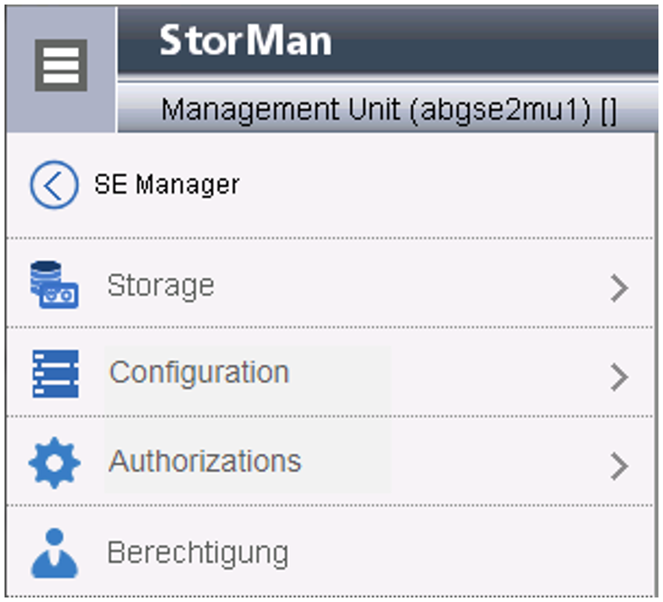
Task: Click blank space right of Berechtigung
Action: 471,552
